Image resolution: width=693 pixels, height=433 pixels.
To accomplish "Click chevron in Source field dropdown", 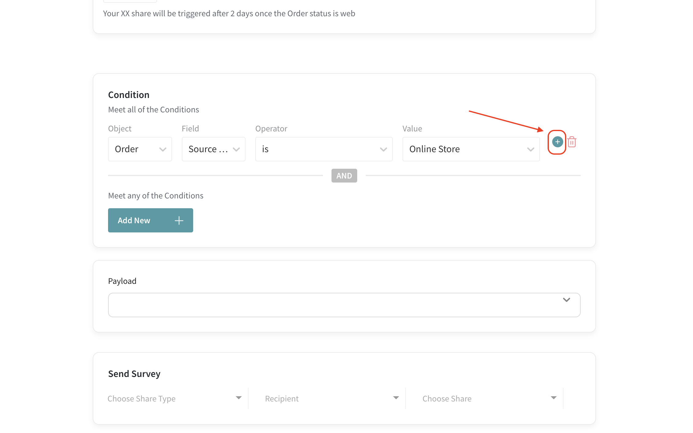I will [236, 149].
